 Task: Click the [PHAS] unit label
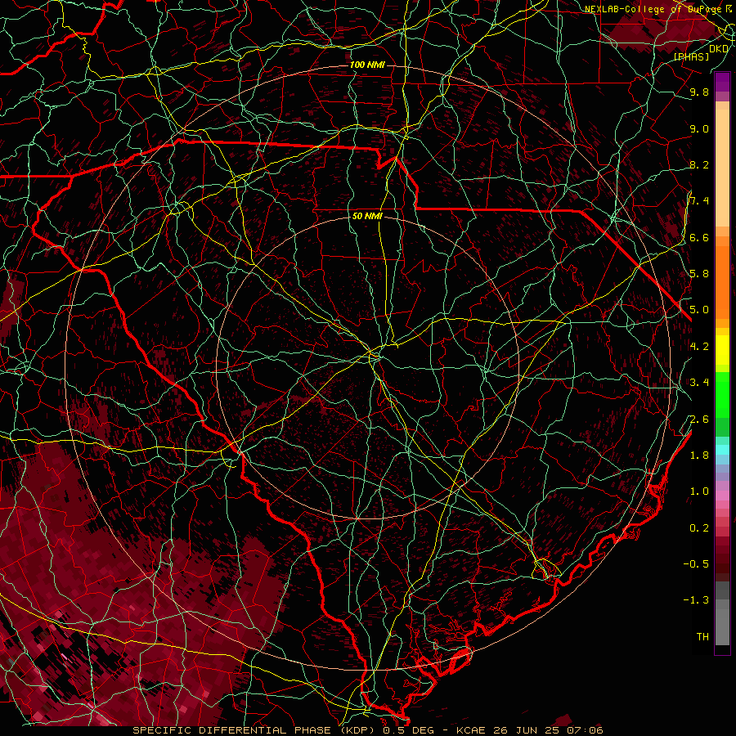[691, 56]
